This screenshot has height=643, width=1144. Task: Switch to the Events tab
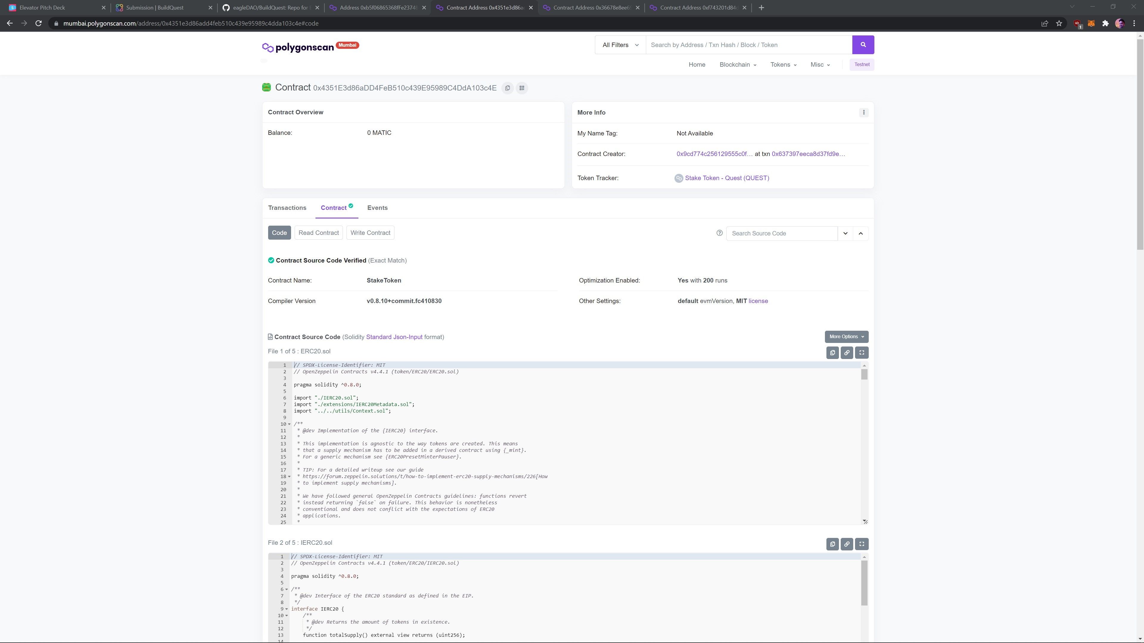377,208
